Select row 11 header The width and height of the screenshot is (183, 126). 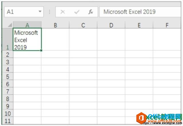click(7, 121)
